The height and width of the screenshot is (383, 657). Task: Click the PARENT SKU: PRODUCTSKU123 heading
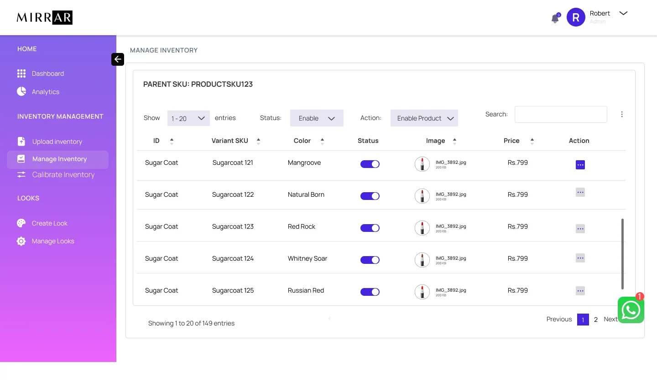(x=198, y=84)
